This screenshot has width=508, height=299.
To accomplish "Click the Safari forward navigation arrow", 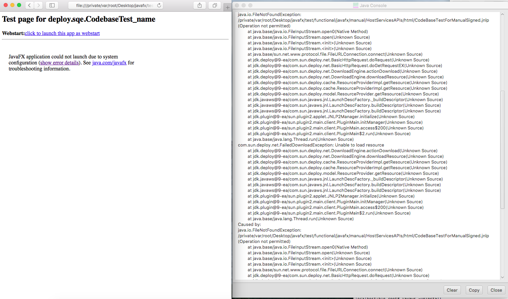I will point(38,5).
